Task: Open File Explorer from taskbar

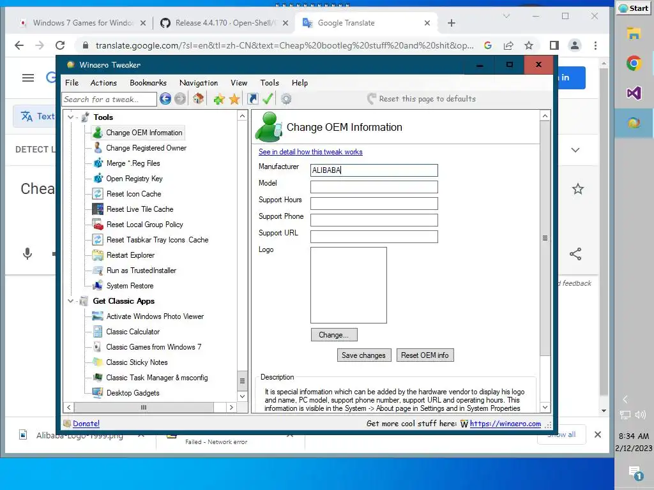Action: tap(634, 33)
